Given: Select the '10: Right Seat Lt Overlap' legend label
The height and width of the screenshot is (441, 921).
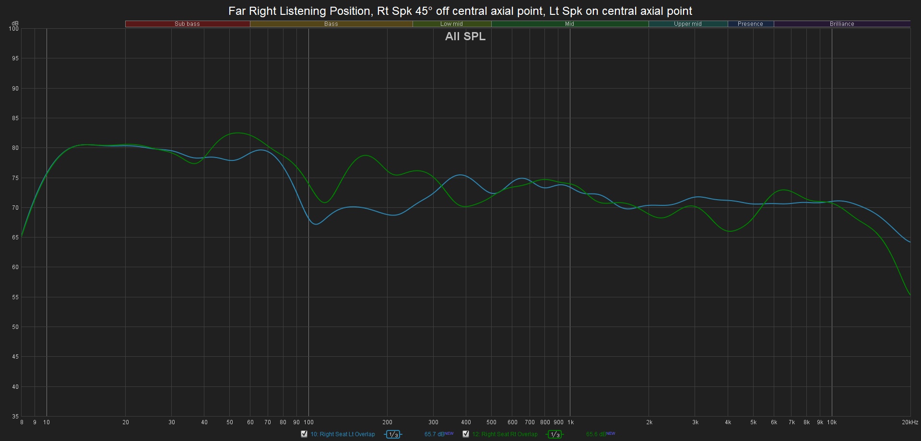Looking at the screenshot, I should click(x=342, y=434).
